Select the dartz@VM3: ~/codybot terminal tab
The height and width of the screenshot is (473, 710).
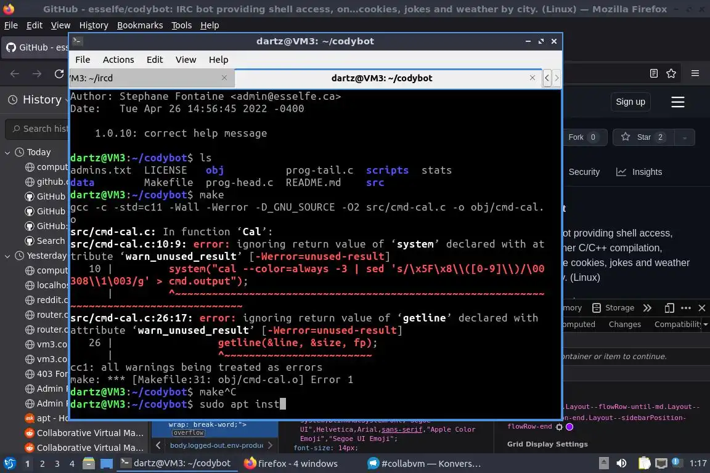[388, 78]
